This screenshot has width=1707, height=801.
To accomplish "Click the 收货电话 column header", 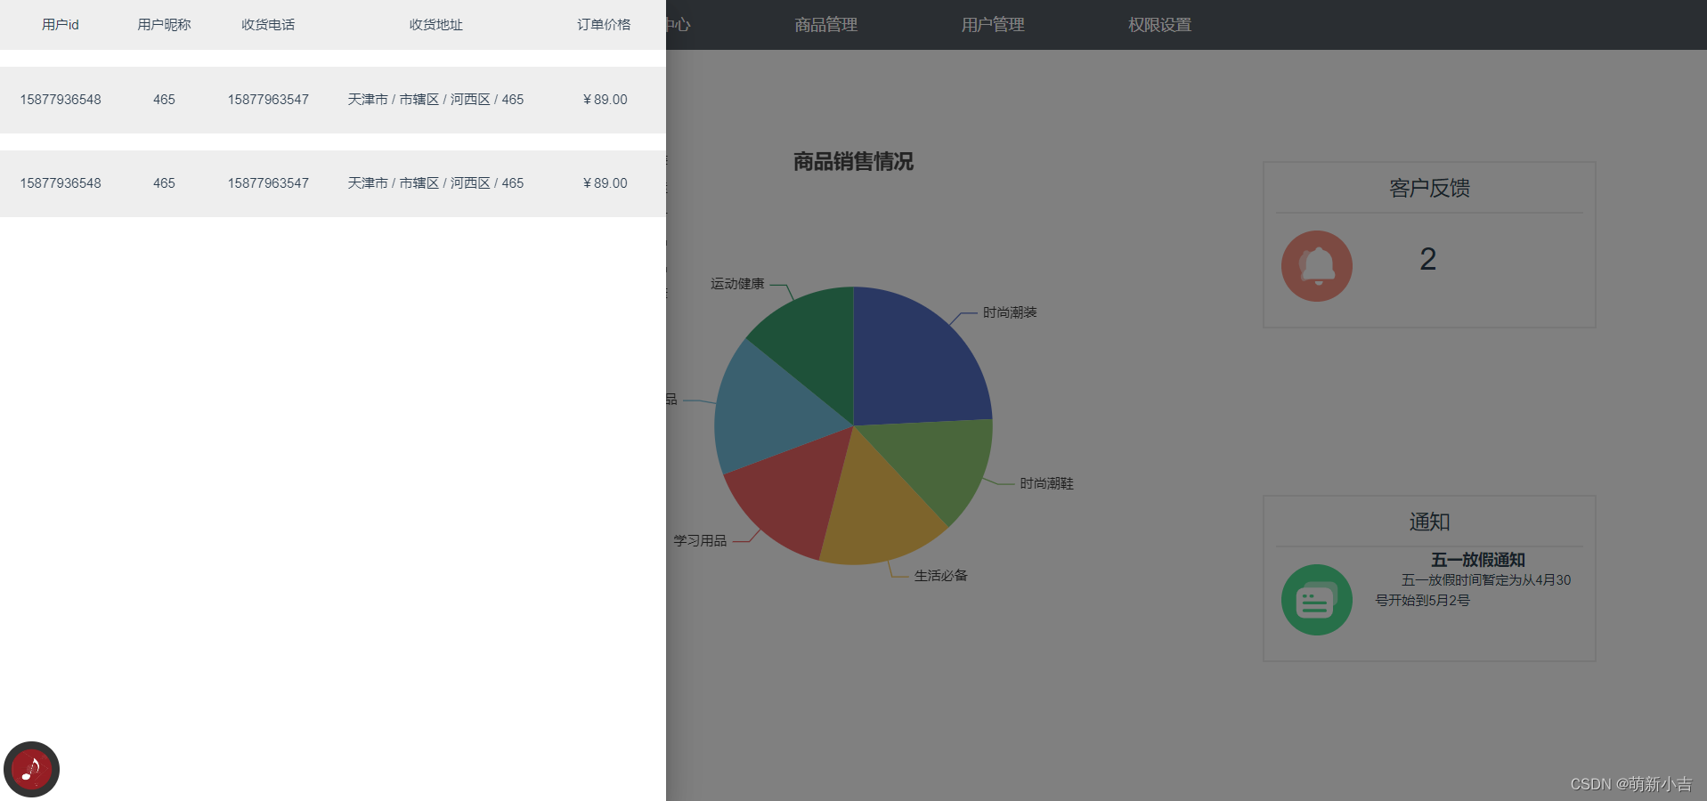I will 268,25.
